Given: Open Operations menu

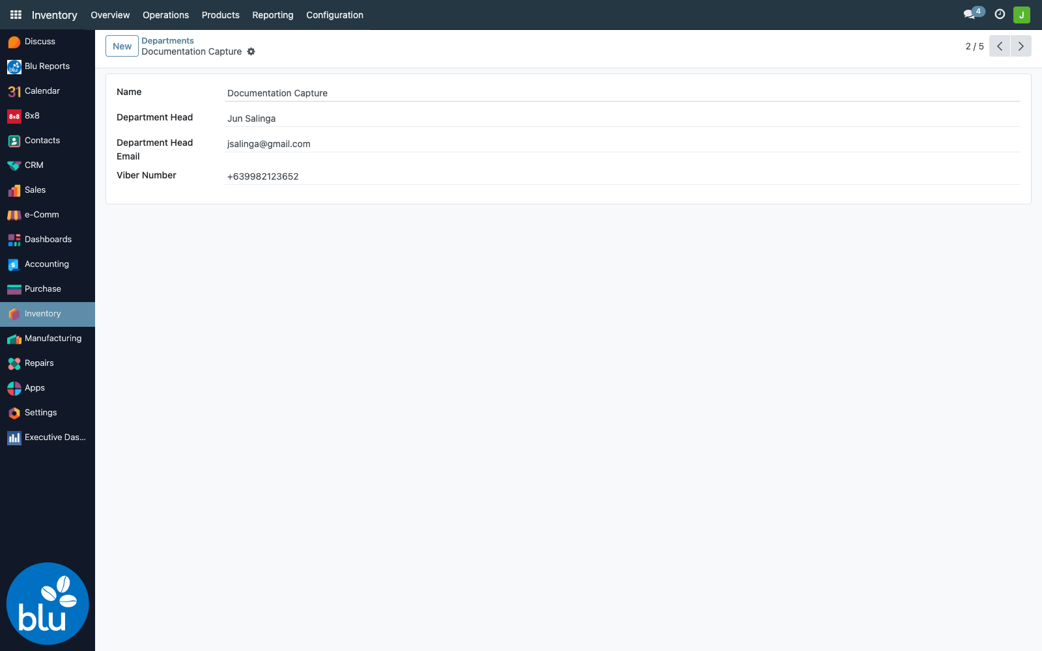Looking at the screenshot, I should tap(165, 15).
